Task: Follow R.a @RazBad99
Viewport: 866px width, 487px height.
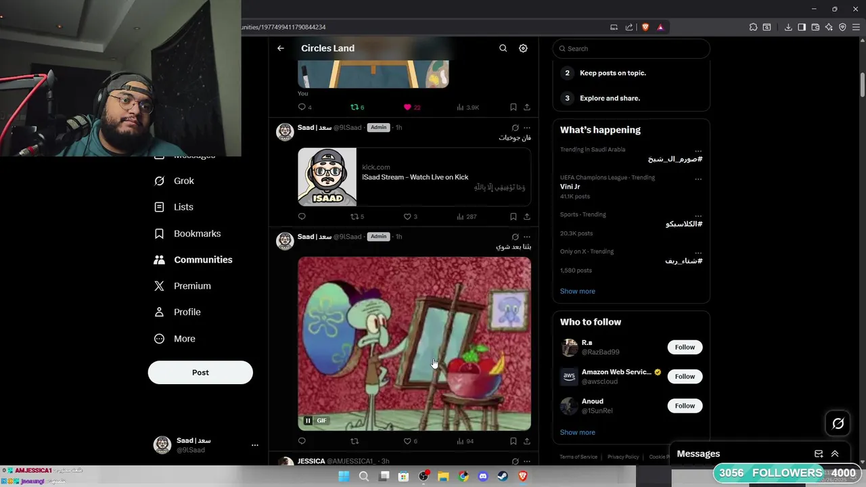Action: tap(685, 347)
